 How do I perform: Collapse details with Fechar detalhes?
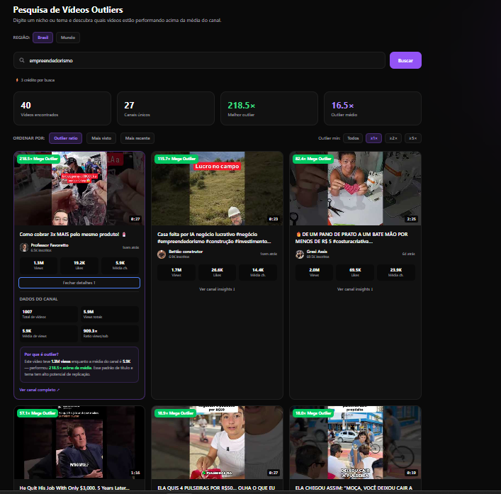click(79, 282)
